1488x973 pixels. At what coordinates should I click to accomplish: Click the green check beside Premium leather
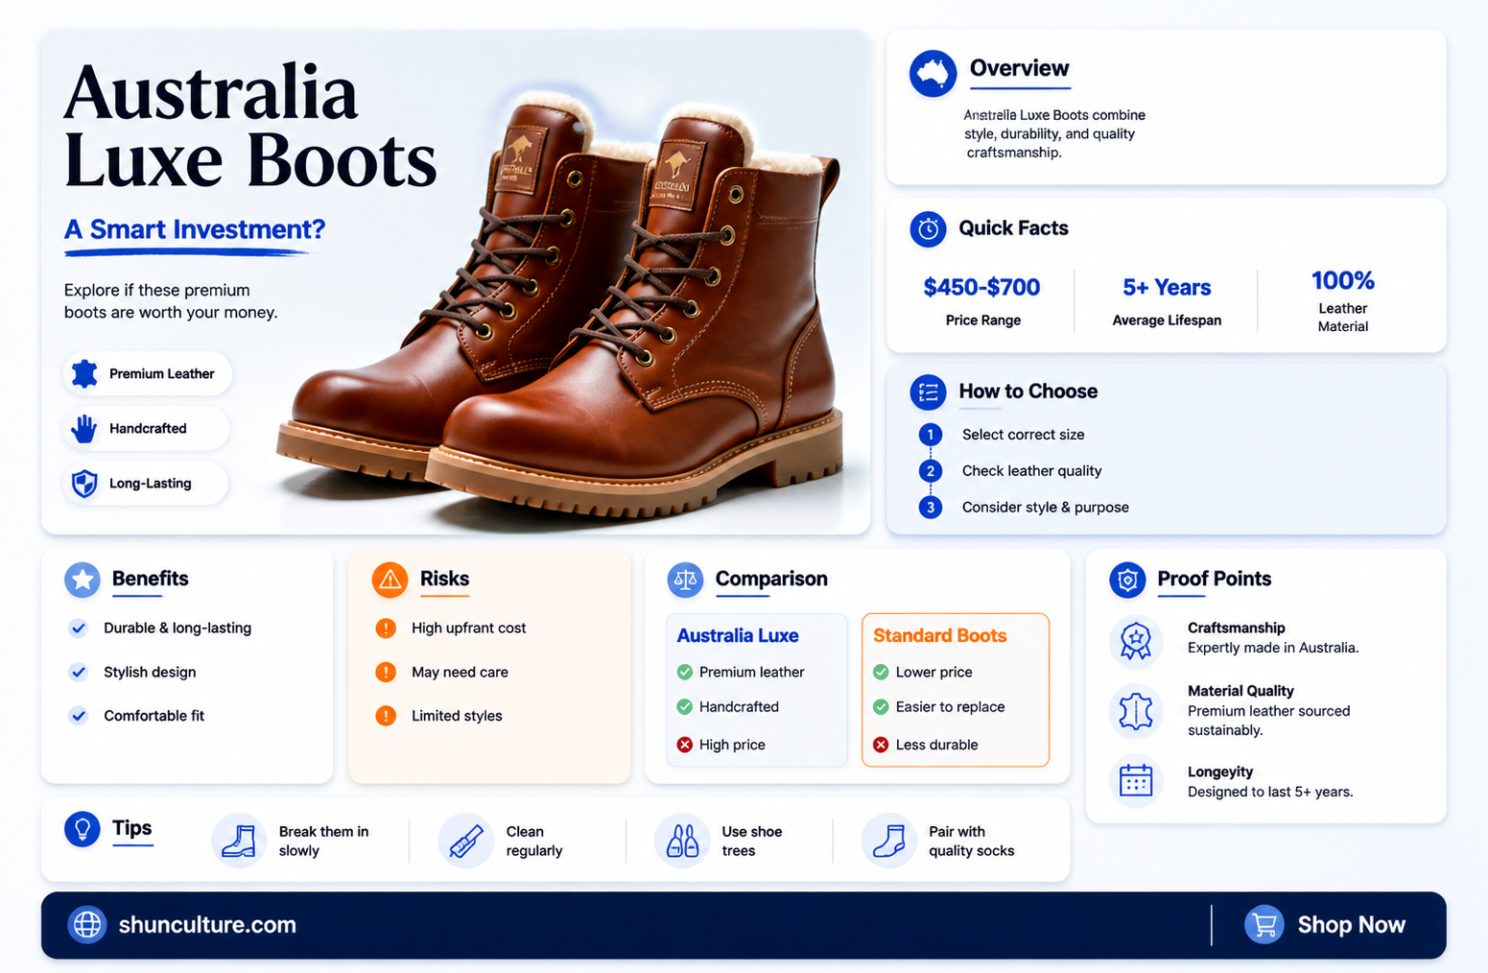[685, 673]
